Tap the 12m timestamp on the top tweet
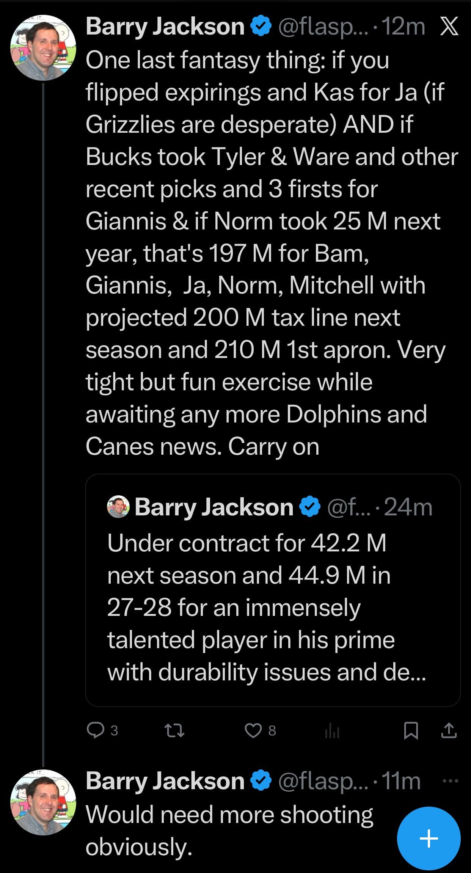 pos(403,27)
